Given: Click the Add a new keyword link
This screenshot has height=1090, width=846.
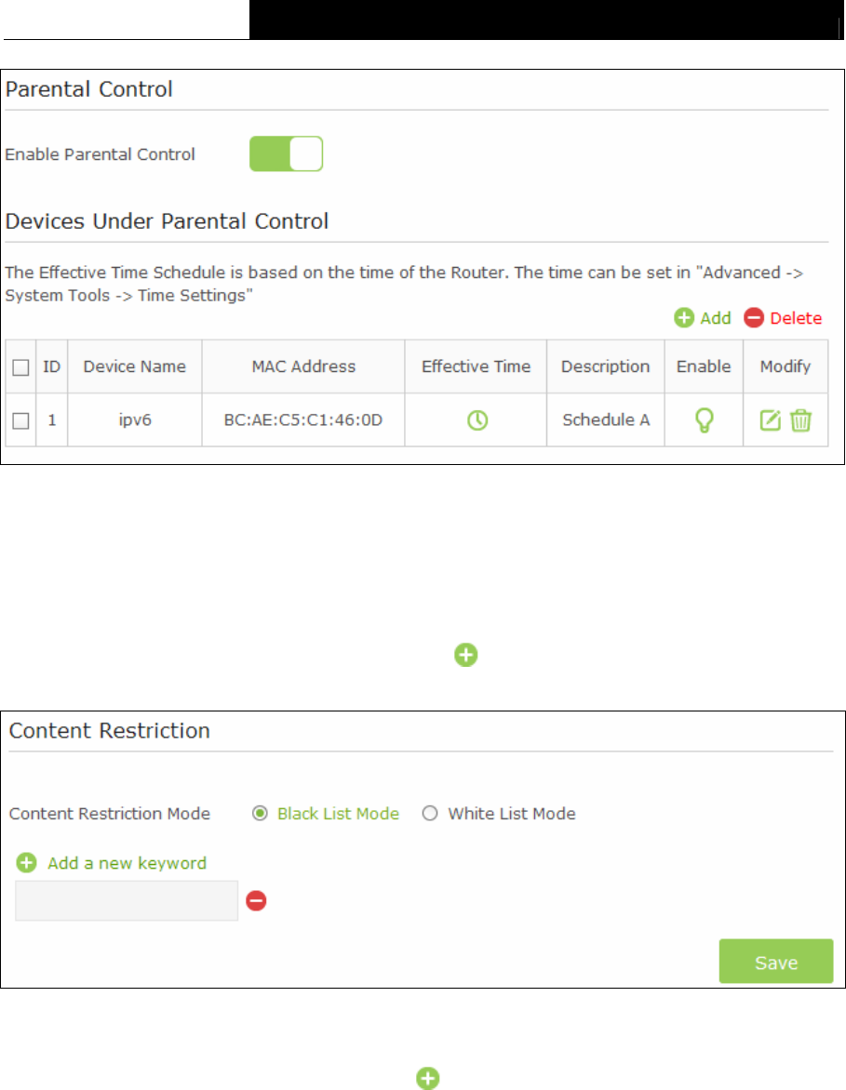Looking at the screenshot, I should click(x=127, y=863).
